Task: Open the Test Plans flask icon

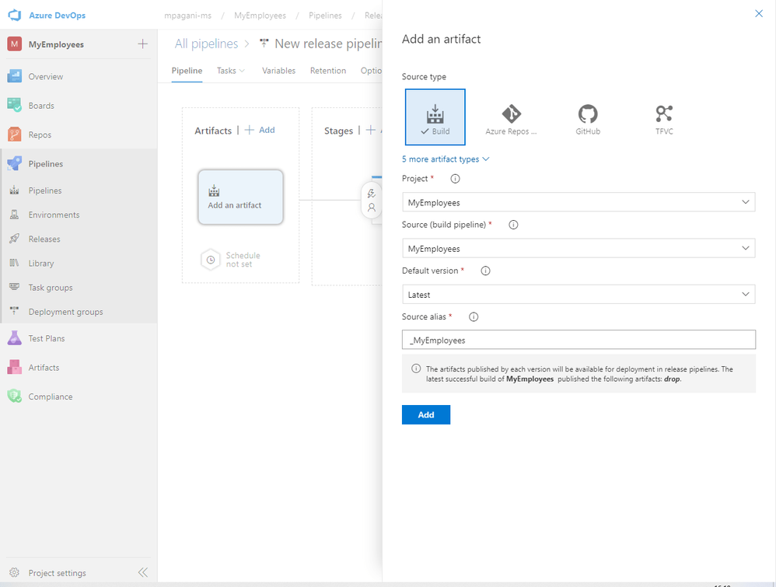Action: 14,338
